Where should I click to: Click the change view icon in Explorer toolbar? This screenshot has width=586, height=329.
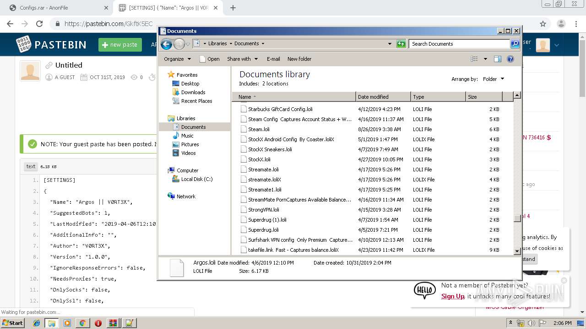coord(474,59)
